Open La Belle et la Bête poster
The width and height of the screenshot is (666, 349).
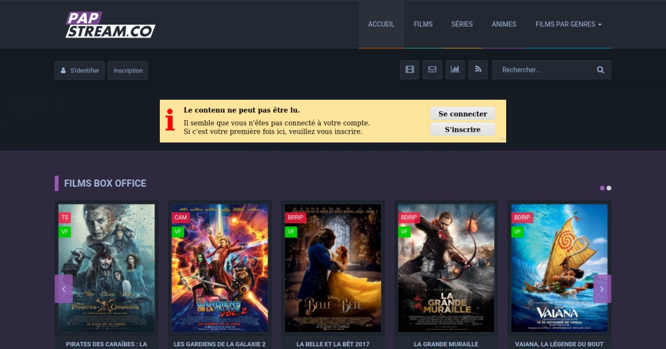[x=333, y=268]
